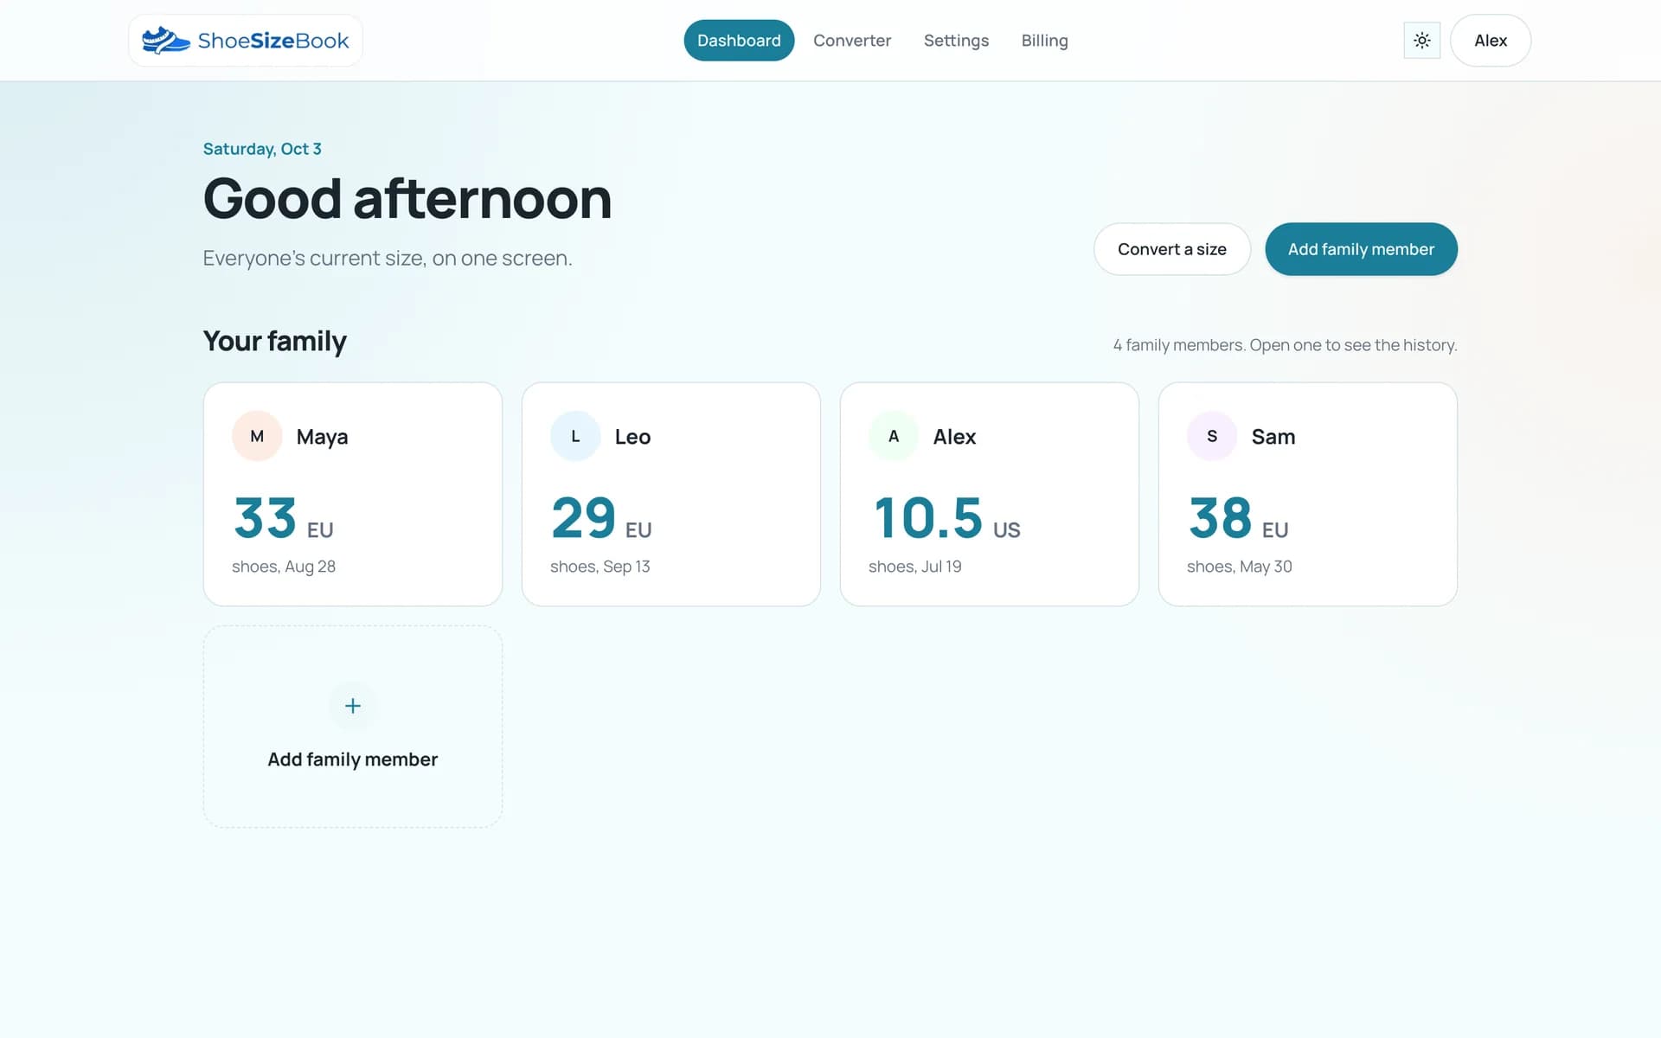Click Maya's M avatar circle
1661x1038 pixels.
point(257,436)
